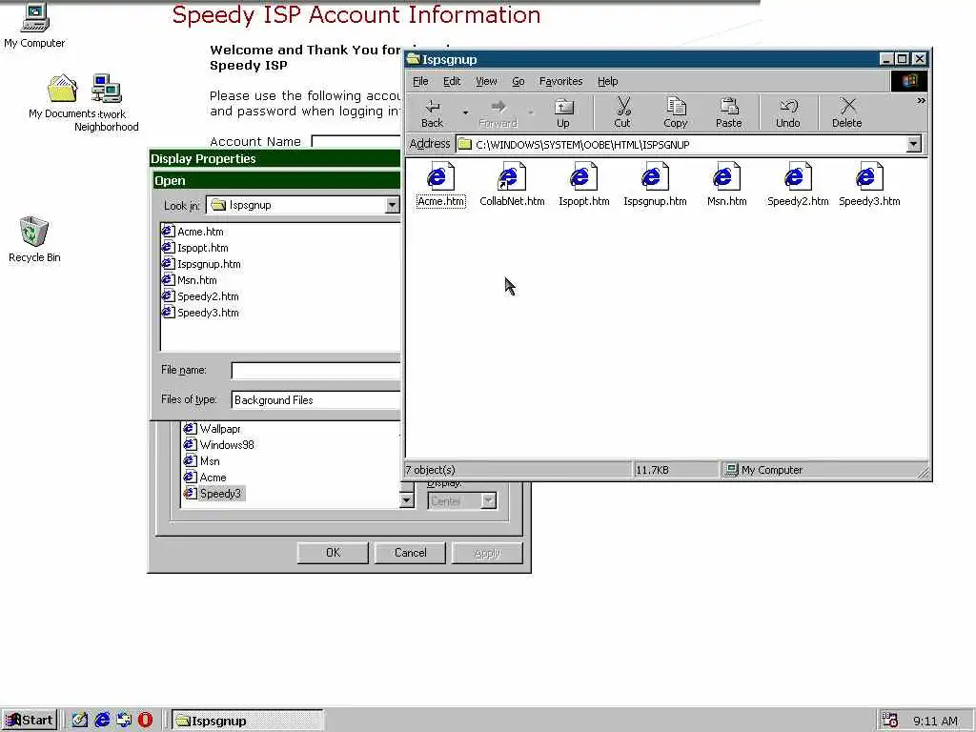976x732 pixels.
Task: Show more toolbar buttons via chevron
Action: (x=921, y=100)
